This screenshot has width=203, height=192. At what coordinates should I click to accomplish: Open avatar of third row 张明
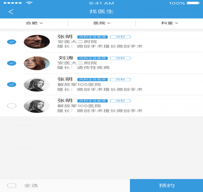pos(37,84)
